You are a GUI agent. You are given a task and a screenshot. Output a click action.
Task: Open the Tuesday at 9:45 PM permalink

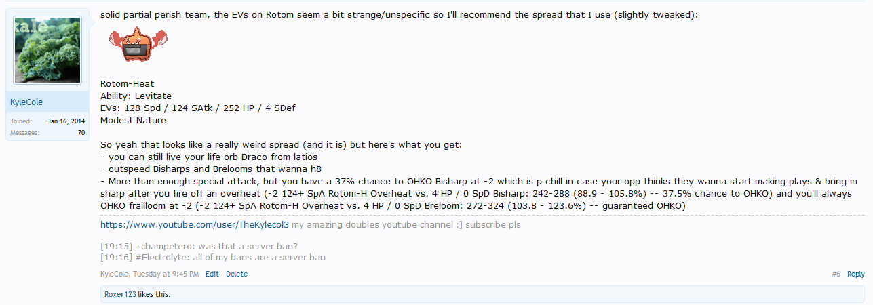click(167, 274)
